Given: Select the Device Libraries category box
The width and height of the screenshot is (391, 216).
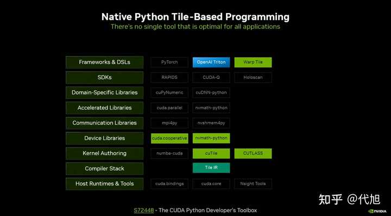Looking at the screenshot, I should (104, 138).
